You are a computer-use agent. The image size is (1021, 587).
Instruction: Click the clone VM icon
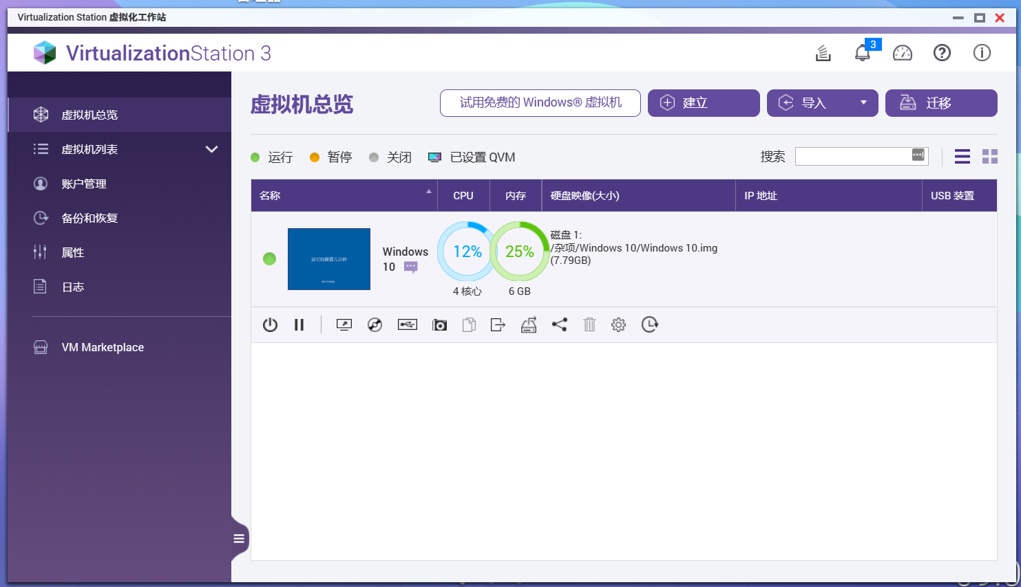point(469,324)
